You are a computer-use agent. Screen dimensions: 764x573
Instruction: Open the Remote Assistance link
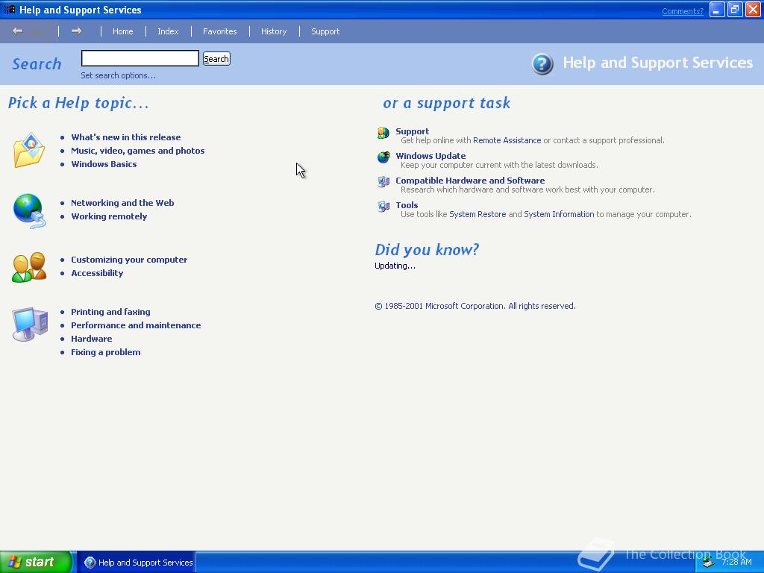pos(507,140)
